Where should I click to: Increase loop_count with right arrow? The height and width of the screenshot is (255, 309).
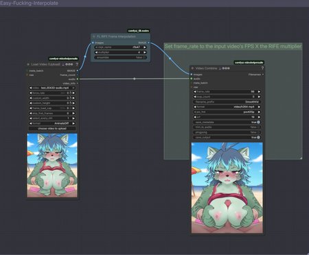(x=259, y=97)
